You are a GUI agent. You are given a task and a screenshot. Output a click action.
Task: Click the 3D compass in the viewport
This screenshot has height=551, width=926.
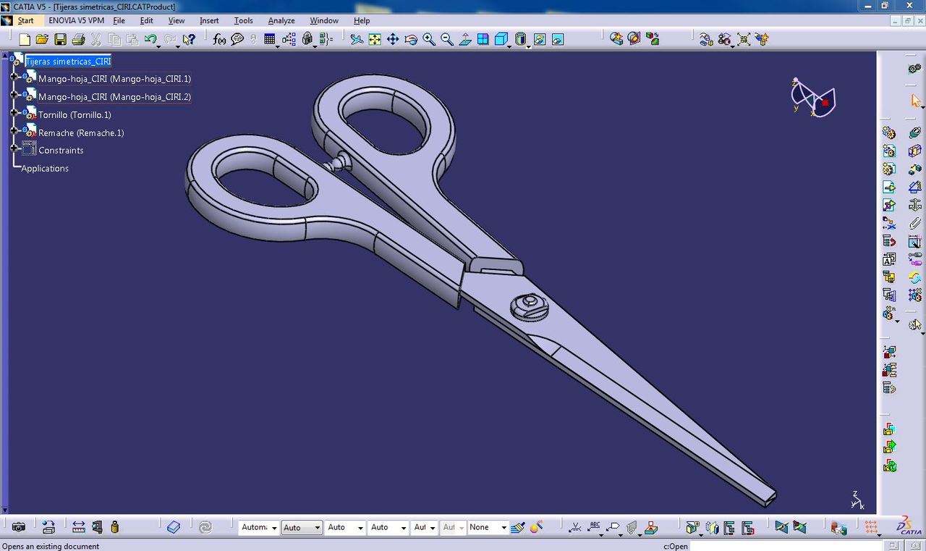[x=813, y=98]
